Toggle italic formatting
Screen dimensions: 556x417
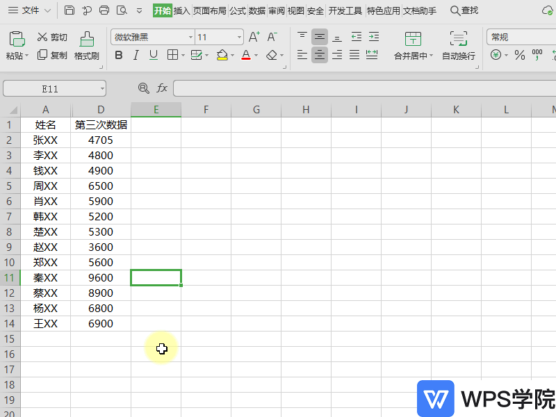point(136,55)
